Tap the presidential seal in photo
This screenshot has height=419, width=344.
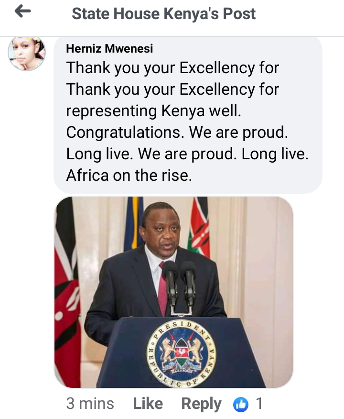181,353
